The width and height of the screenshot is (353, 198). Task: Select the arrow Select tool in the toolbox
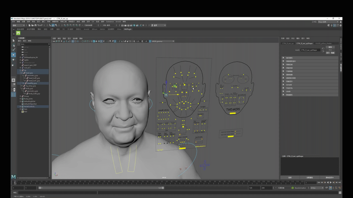coord(13,40)
